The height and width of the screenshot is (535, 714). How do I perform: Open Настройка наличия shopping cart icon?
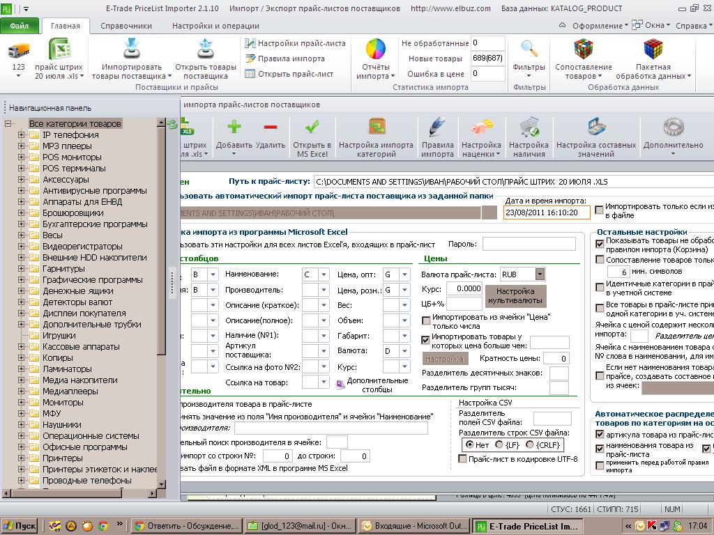tap(529, 127)
